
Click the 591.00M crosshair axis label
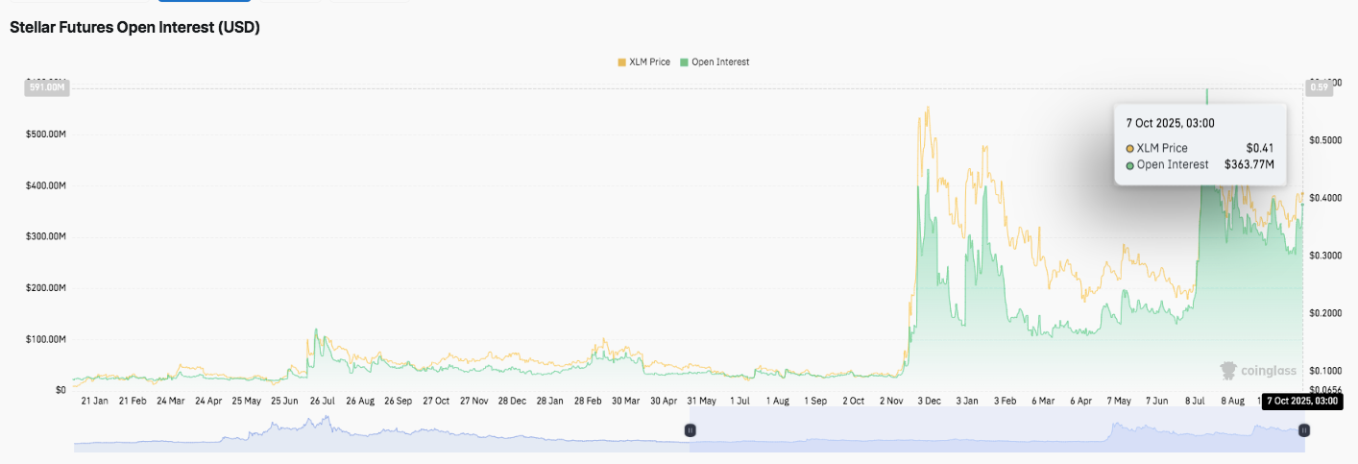(45, 88)
